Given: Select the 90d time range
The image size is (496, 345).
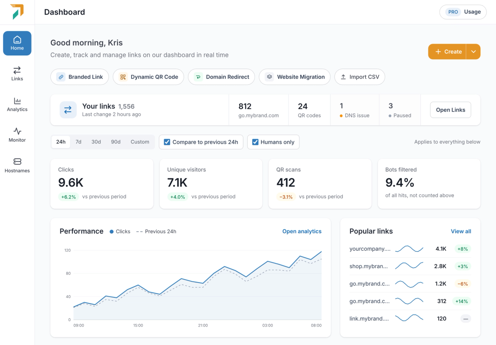Looking at the screenshot, I should 116,142.
